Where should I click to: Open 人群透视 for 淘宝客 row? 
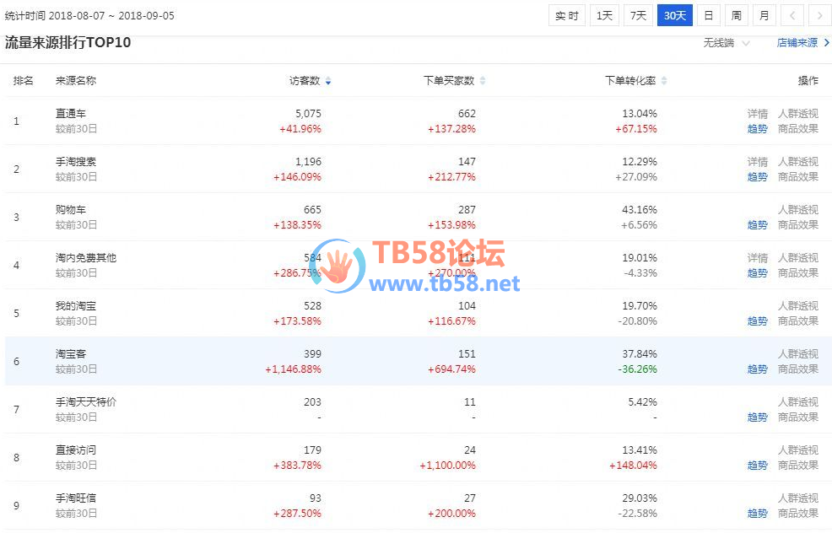click(x=798, y=354)
